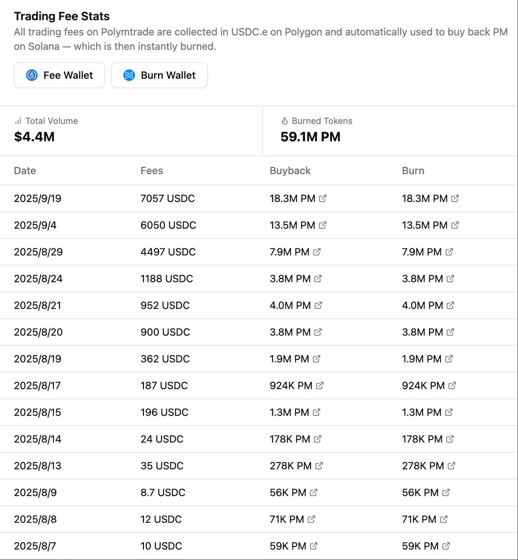Open external link for 2025/9/4 buyback
The width and height of the screenshot is (518, 560).
323,225
